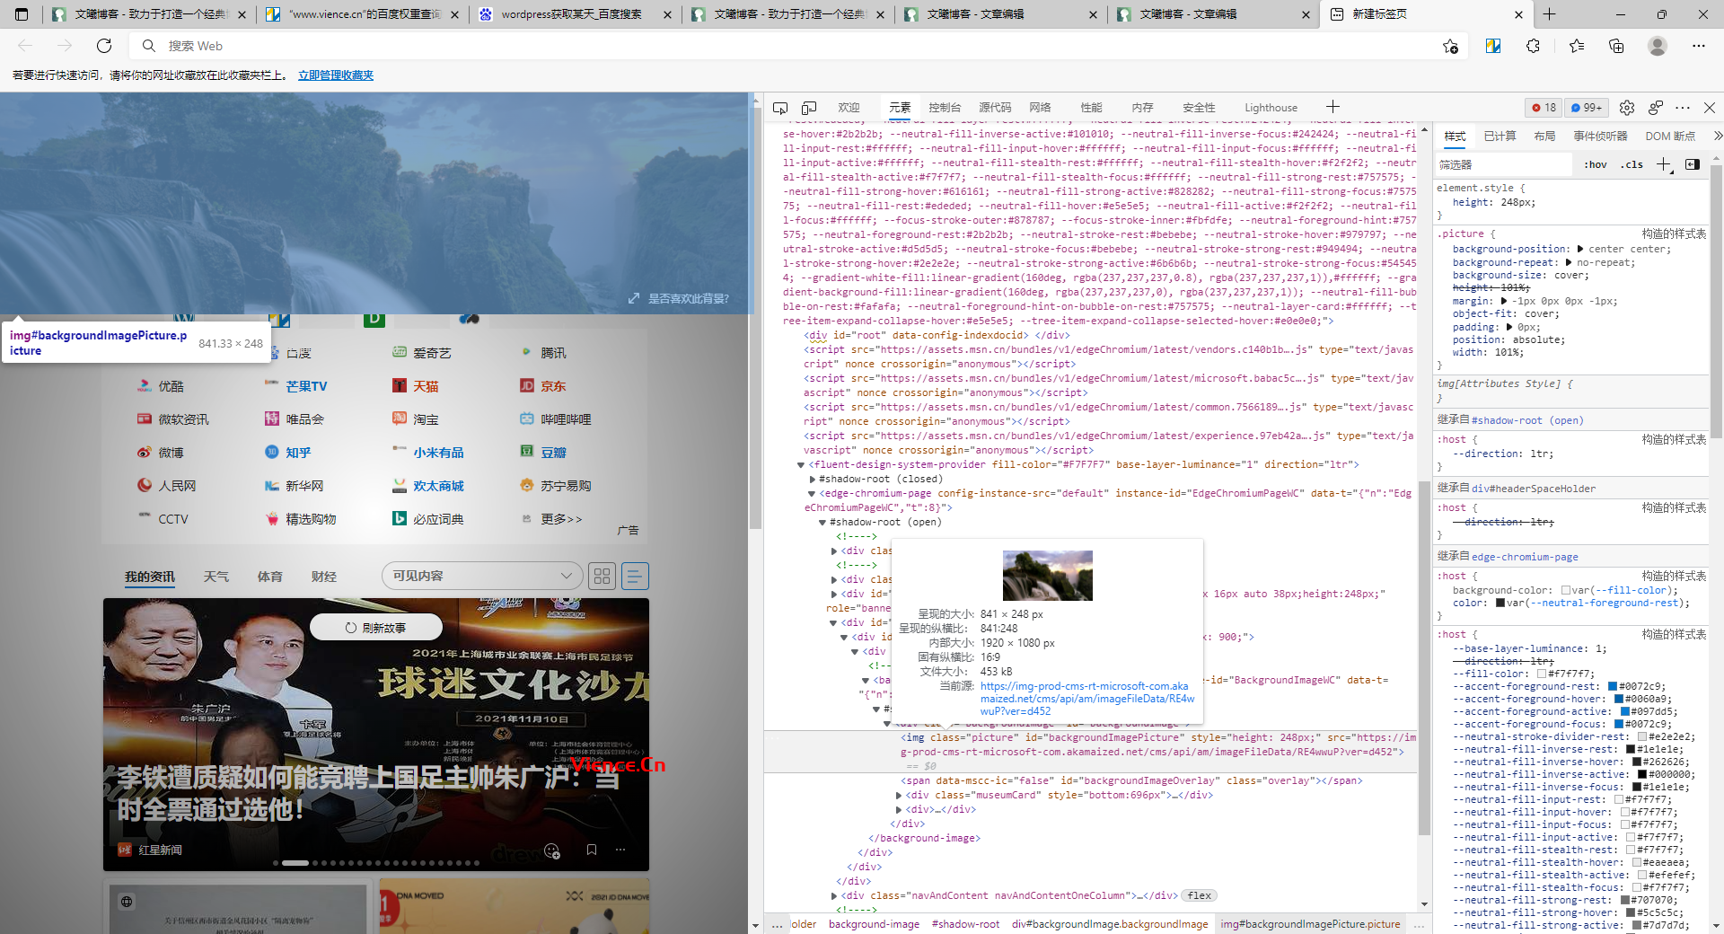Expand the navAndContent div node
Screen dimensions: 1724x934
pyautogui.click(x=834, y=895)
